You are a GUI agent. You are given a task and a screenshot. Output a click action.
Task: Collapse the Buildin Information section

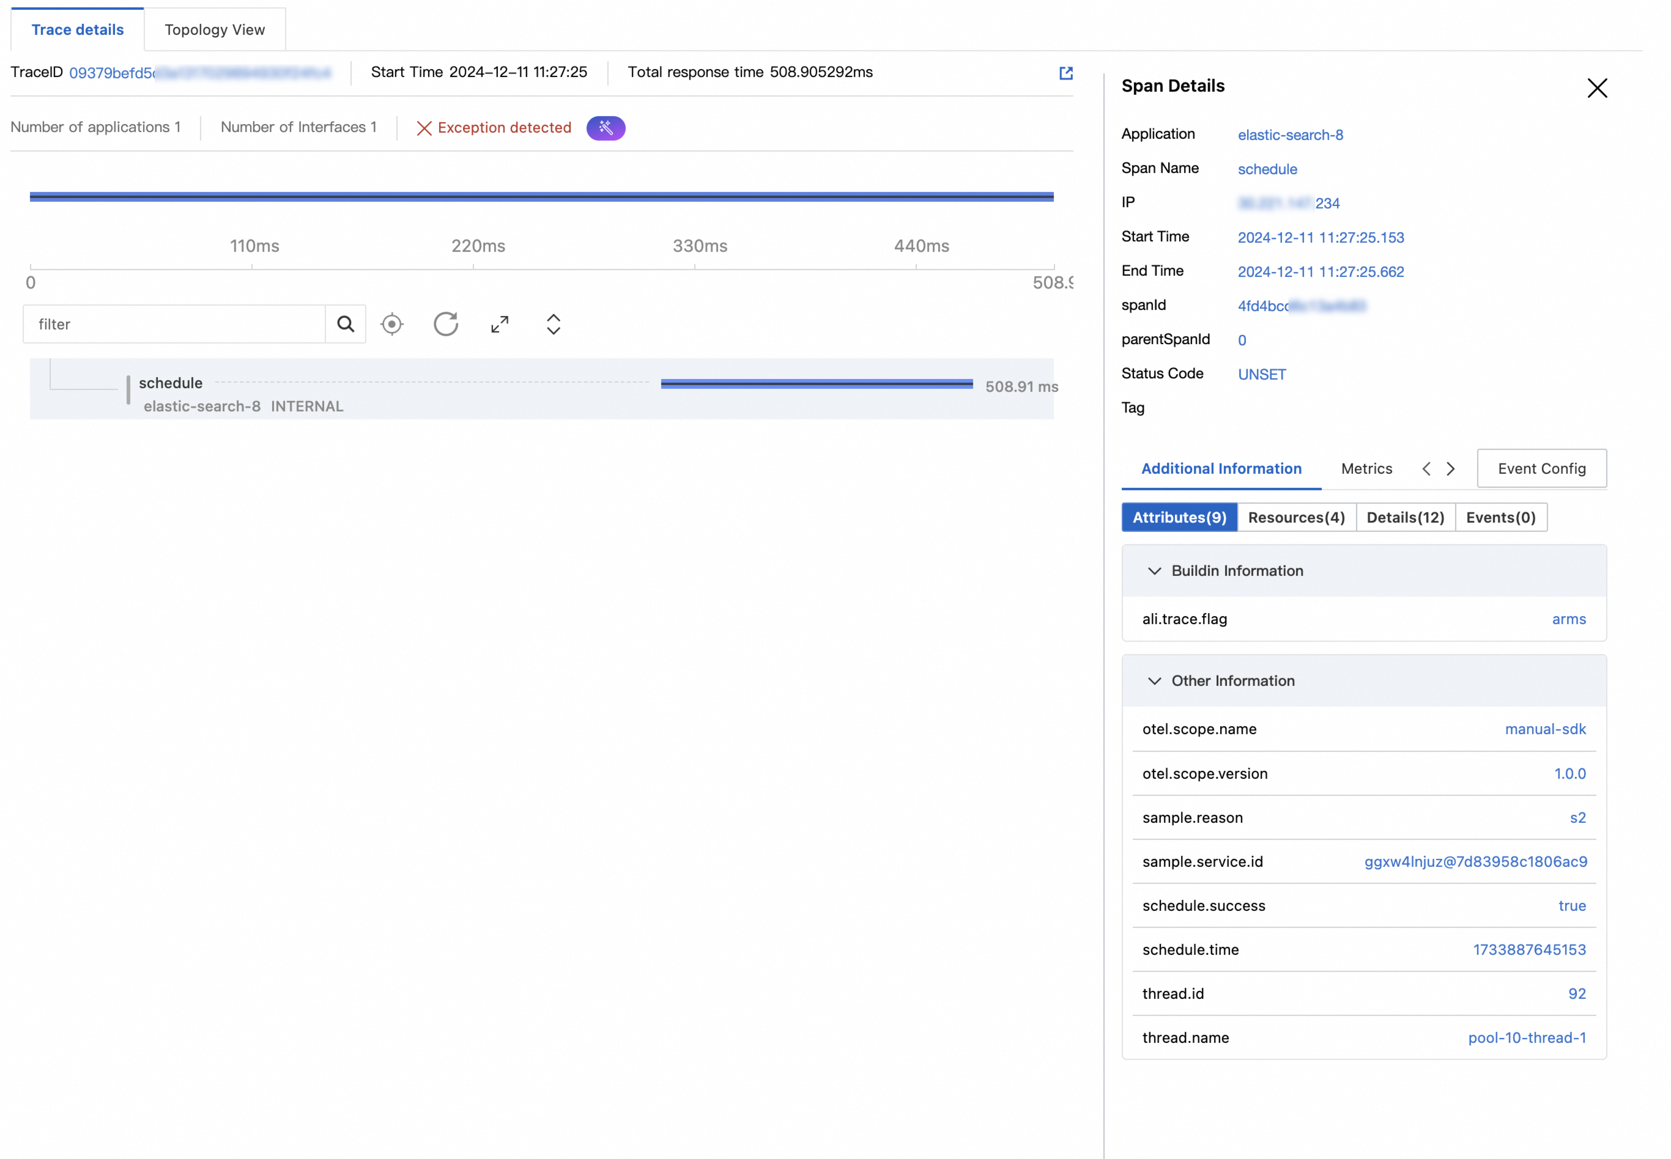1154,571
